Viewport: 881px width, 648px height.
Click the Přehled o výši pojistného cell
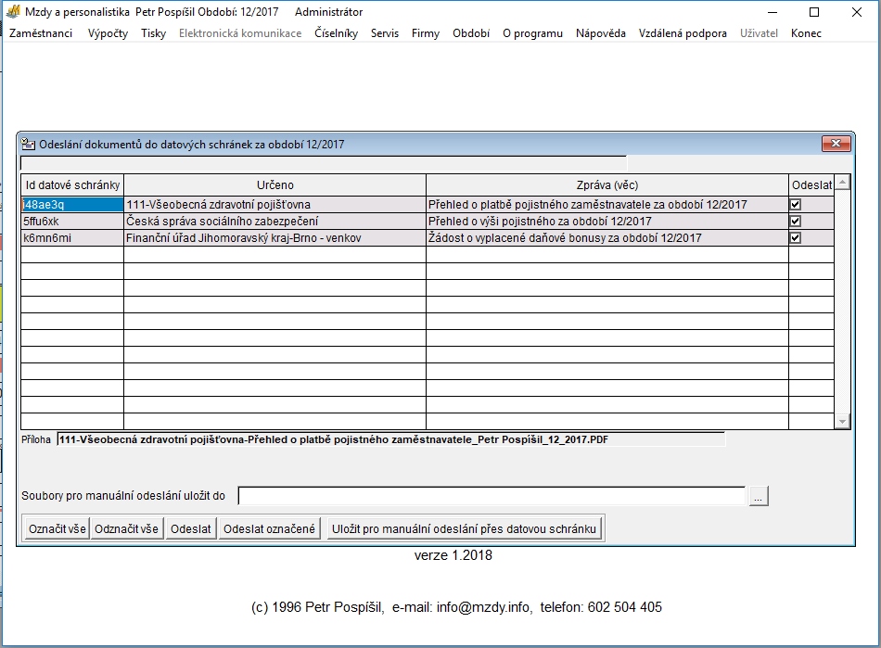coord(607,222)
